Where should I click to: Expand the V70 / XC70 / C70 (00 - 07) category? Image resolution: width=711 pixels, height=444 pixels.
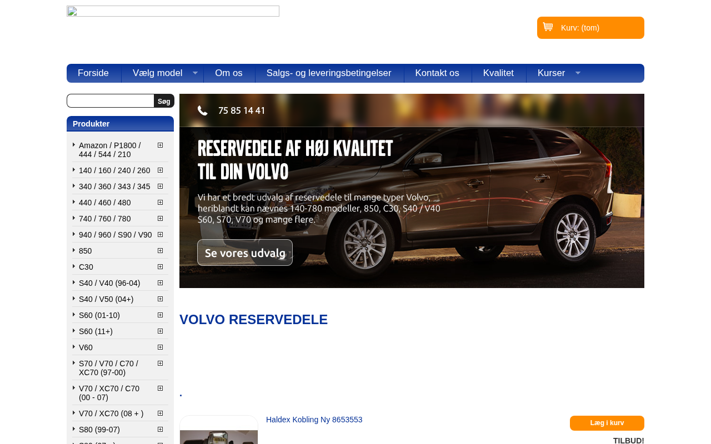[x=160, y=389]
